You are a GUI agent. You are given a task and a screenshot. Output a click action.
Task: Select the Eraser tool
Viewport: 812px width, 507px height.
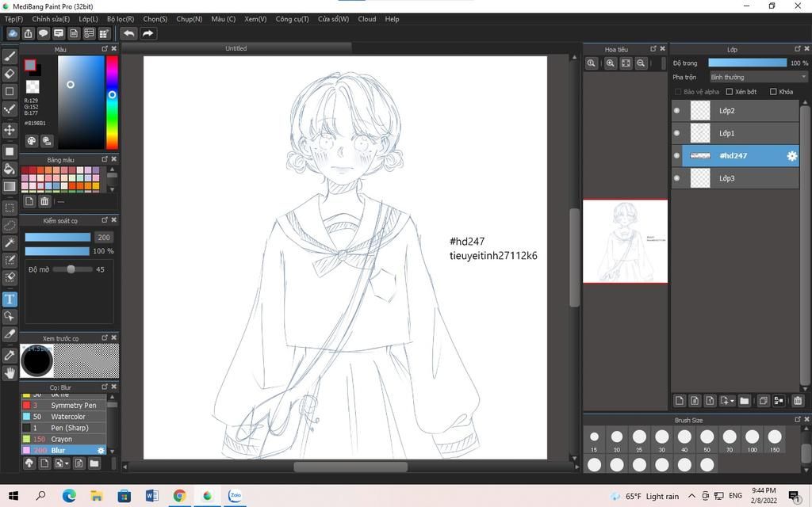point(10,74)
